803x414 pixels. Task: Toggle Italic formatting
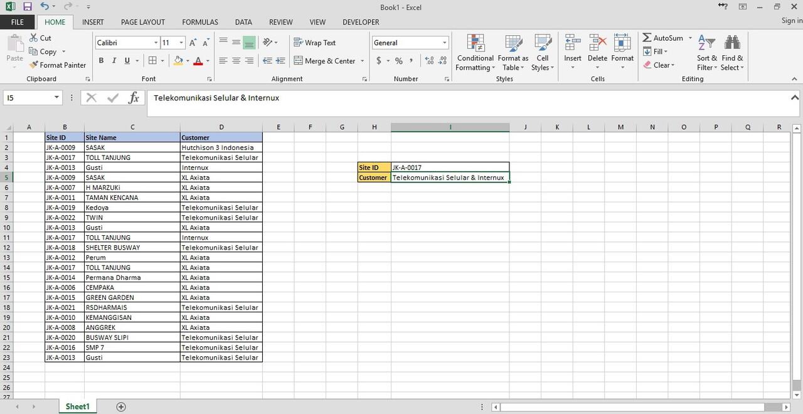point(114,61)
